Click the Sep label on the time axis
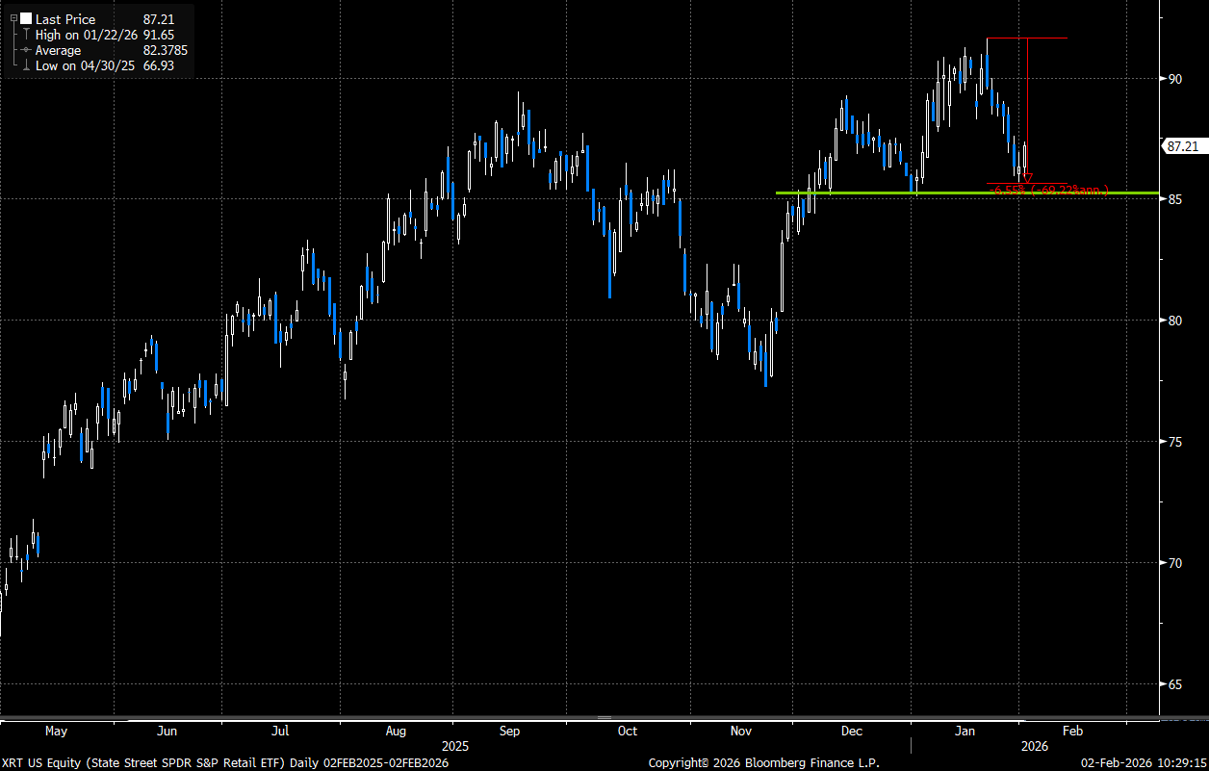Image resolution: width=1209 pixels, height=771 pixels. (x=509, y=732)
